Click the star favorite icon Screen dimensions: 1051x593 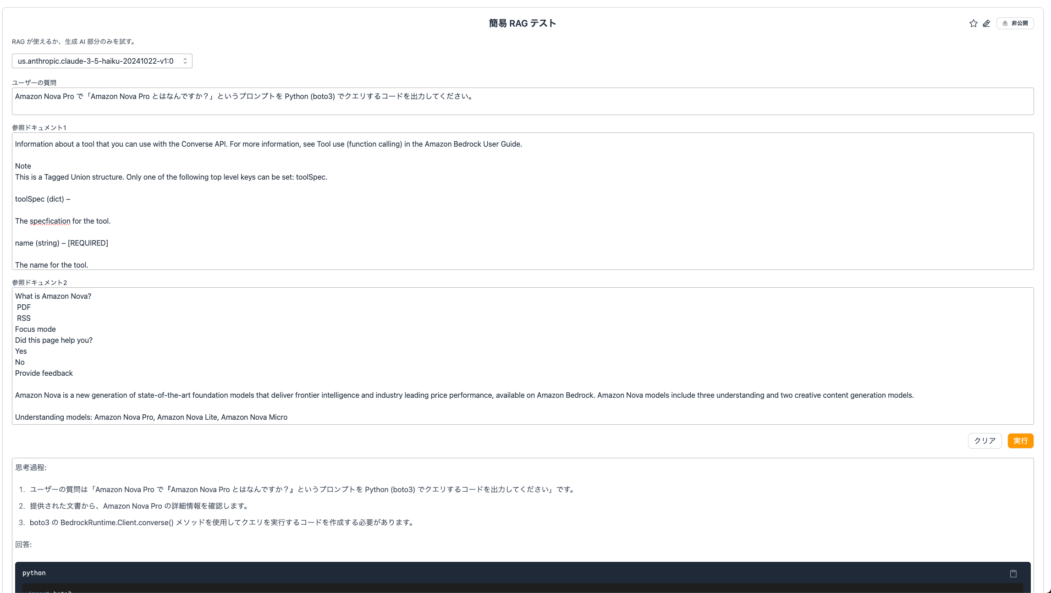973,23
